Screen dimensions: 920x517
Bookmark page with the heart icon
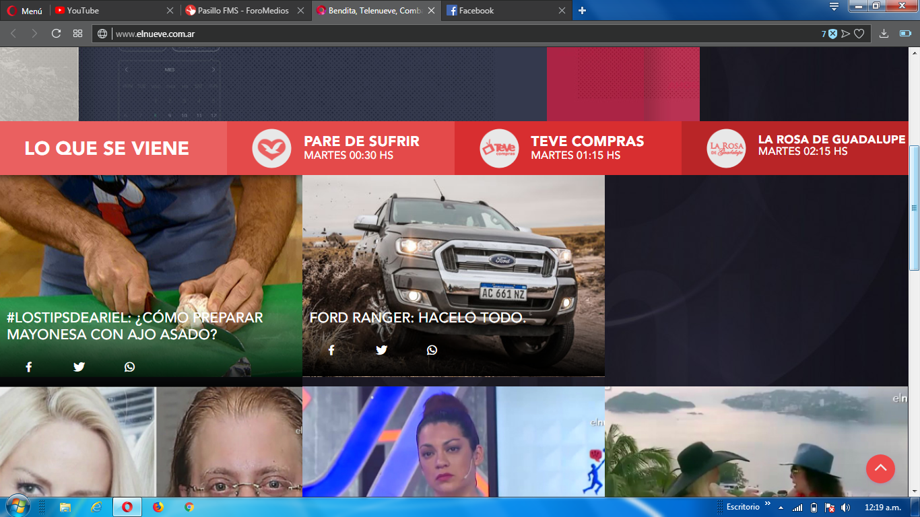pos(859,34)
